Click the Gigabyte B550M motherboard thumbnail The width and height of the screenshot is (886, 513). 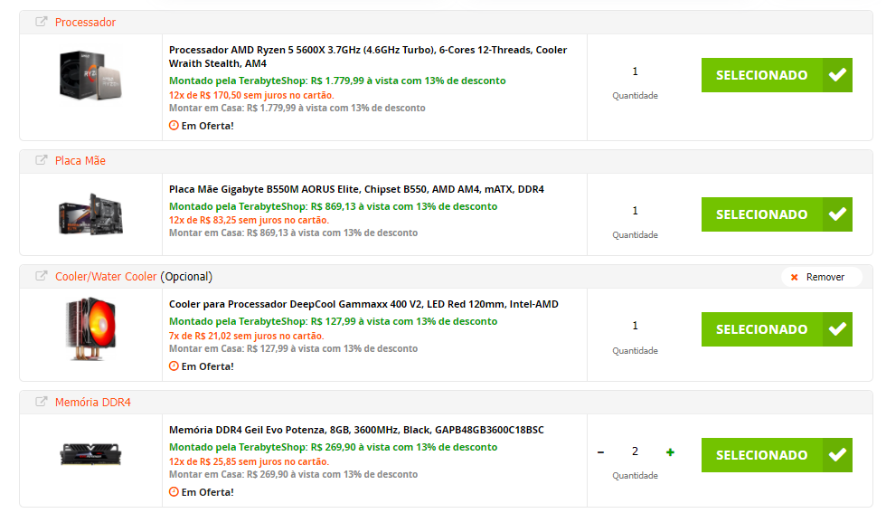click(90, 214)
